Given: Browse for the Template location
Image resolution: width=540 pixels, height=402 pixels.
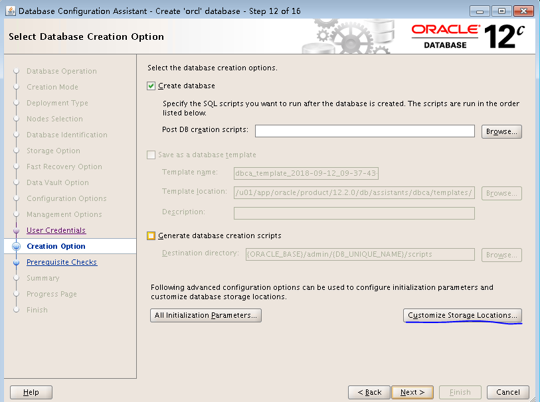Looking at the screenshot, I should point(501,193).
